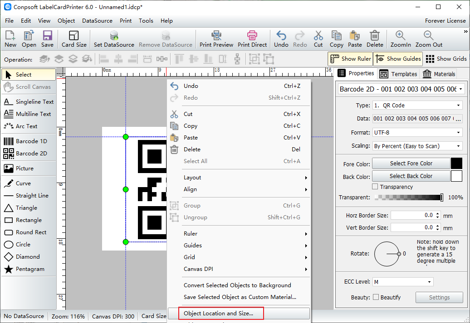Click the Save toolbar icon
Image resolution: width=470 pixels, height=323 pixels.
tap(47, 39)
